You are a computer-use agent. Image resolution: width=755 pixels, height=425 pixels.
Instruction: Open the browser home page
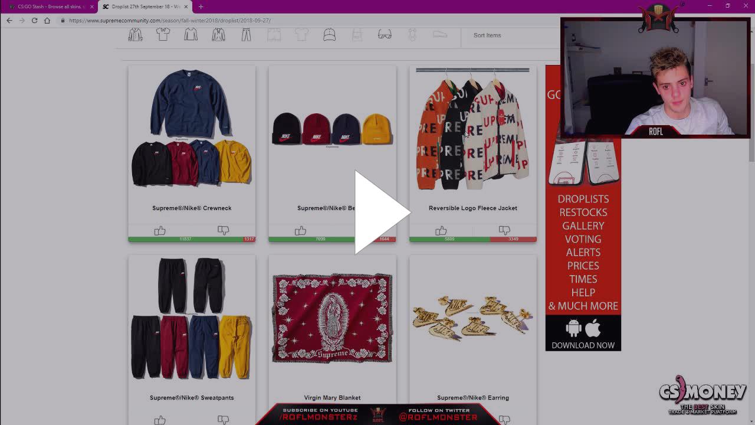coord(47,20)
